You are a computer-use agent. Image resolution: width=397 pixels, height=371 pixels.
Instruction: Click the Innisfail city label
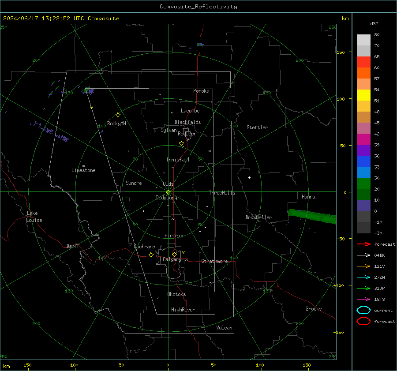178,160
